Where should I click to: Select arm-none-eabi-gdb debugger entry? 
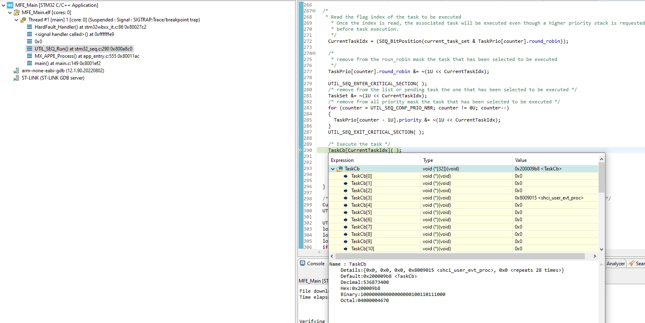(63, 71)
